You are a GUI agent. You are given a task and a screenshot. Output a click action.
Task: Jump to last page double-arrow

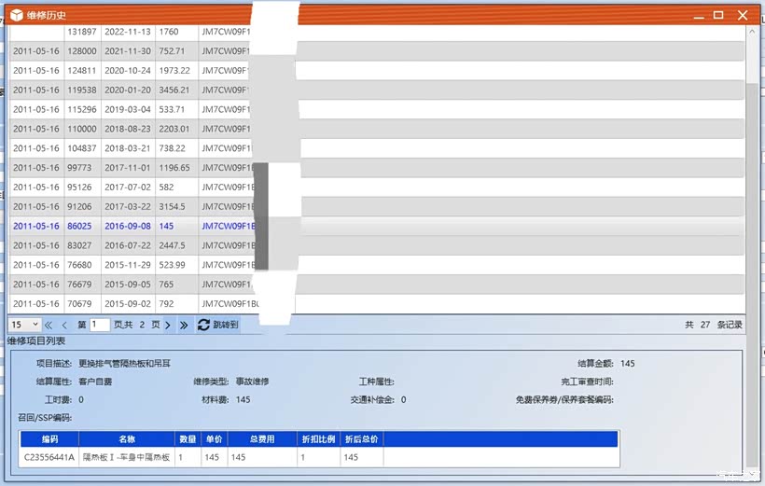[184, 325]
